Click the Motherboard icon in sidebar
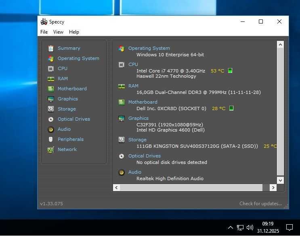 point(51,89)
